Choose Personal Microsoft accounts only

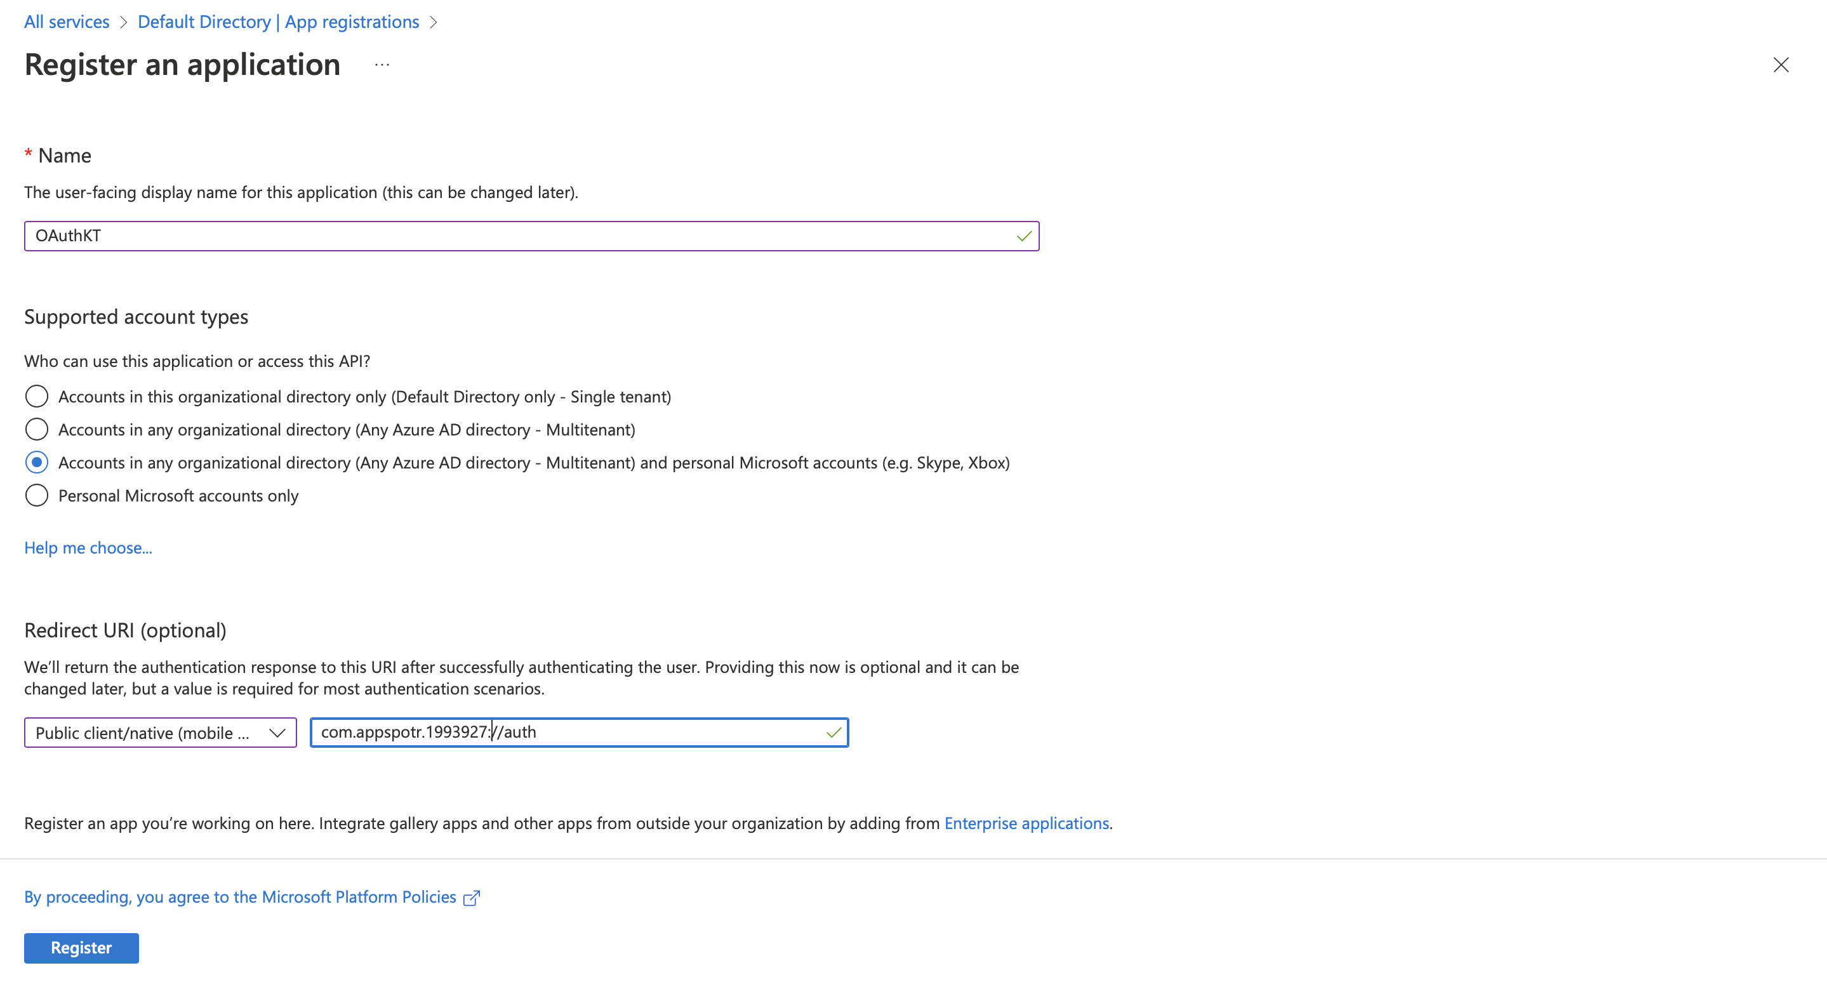click(37, 496)
